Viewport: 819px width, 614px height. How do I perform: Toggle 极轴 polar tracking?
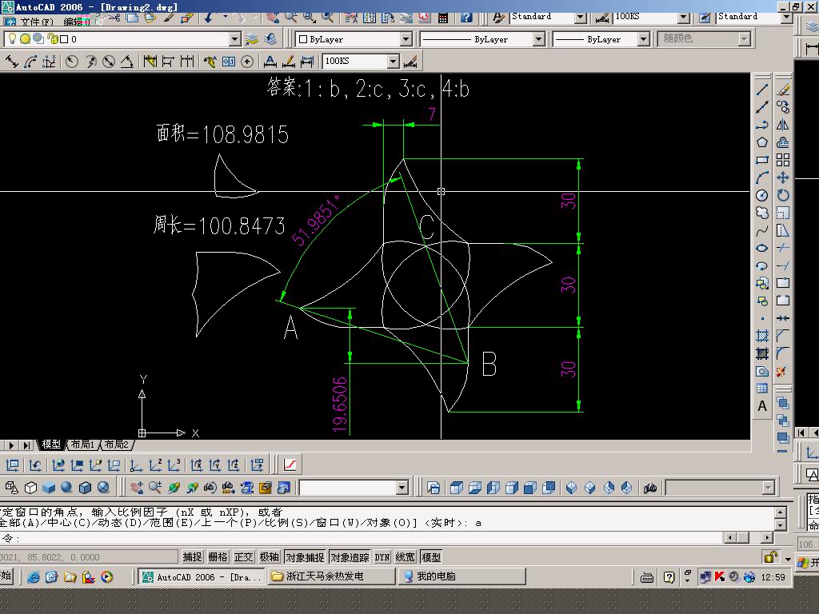269,557
